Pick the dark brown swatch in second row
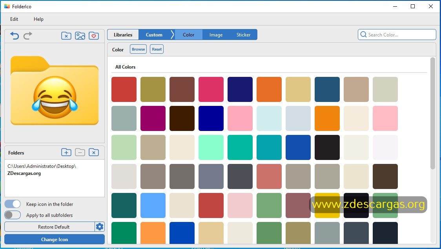The image size is (441, 249). [x=182, y=118]
